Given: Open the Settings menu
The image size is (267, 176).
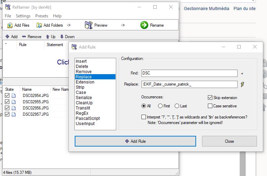Looking at the screenshot, I should point(23,16).
